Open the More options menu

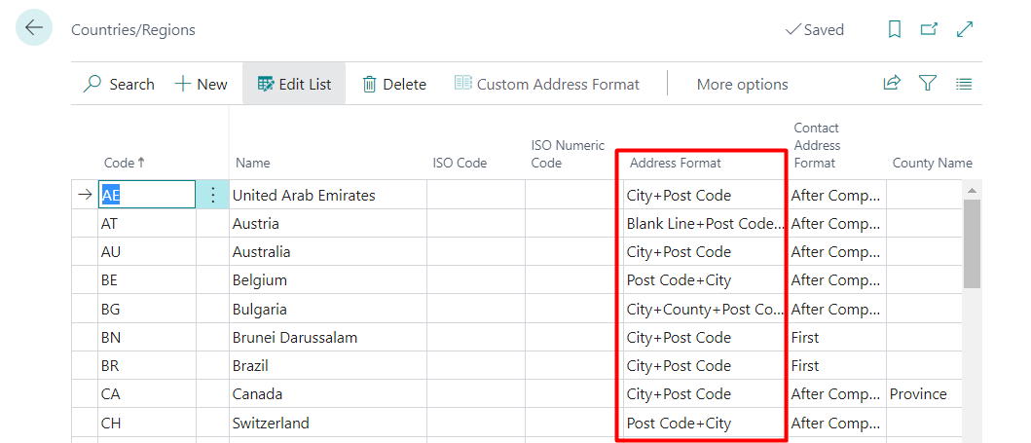(742, 84)
